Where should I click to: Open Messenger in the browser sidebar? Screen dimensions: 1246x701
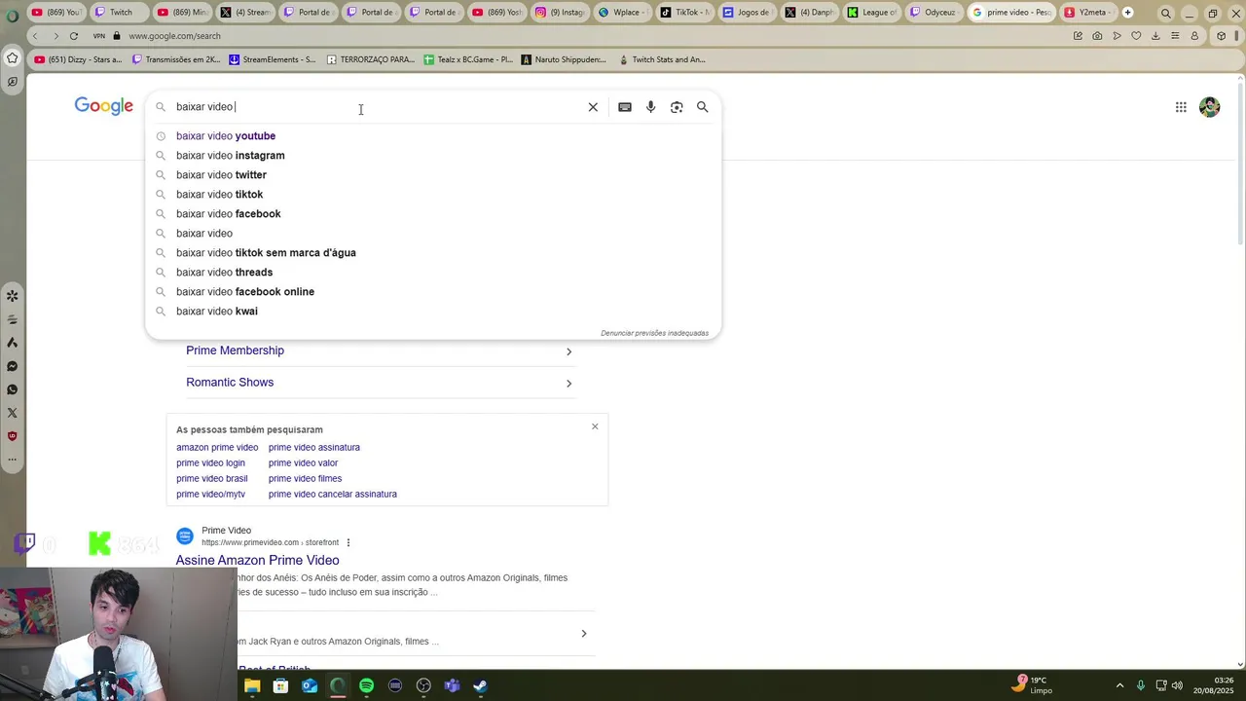pos(12,366)
